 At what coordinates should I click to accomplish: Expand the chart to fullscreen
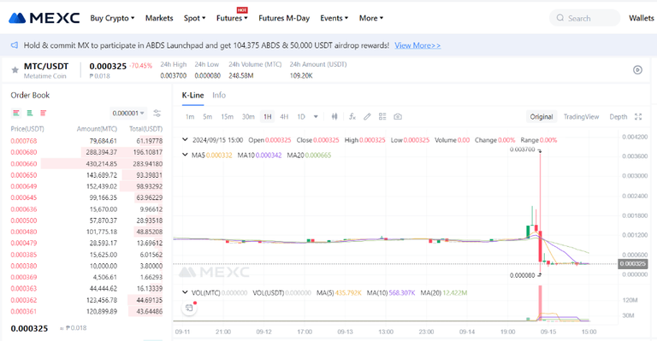638,117
